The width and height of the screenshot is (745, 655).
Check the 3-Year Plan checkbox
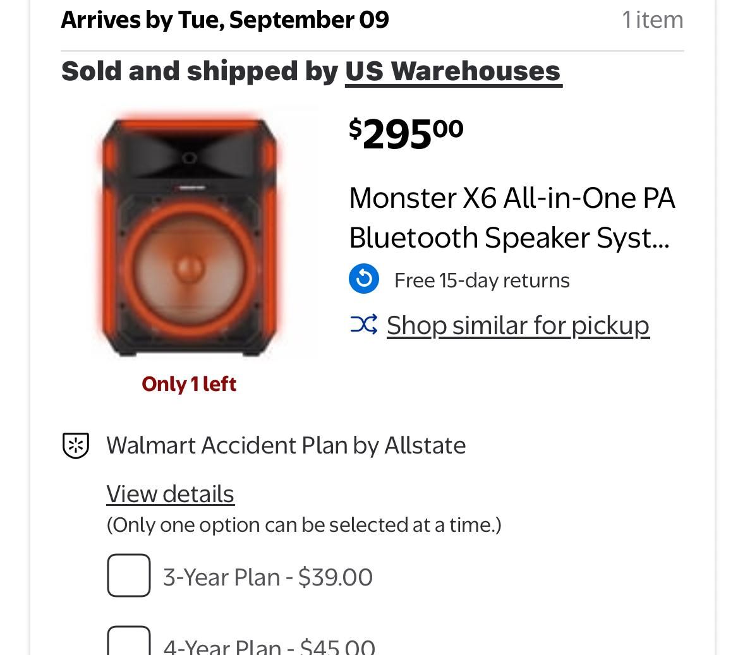click(x=129, y=575)
